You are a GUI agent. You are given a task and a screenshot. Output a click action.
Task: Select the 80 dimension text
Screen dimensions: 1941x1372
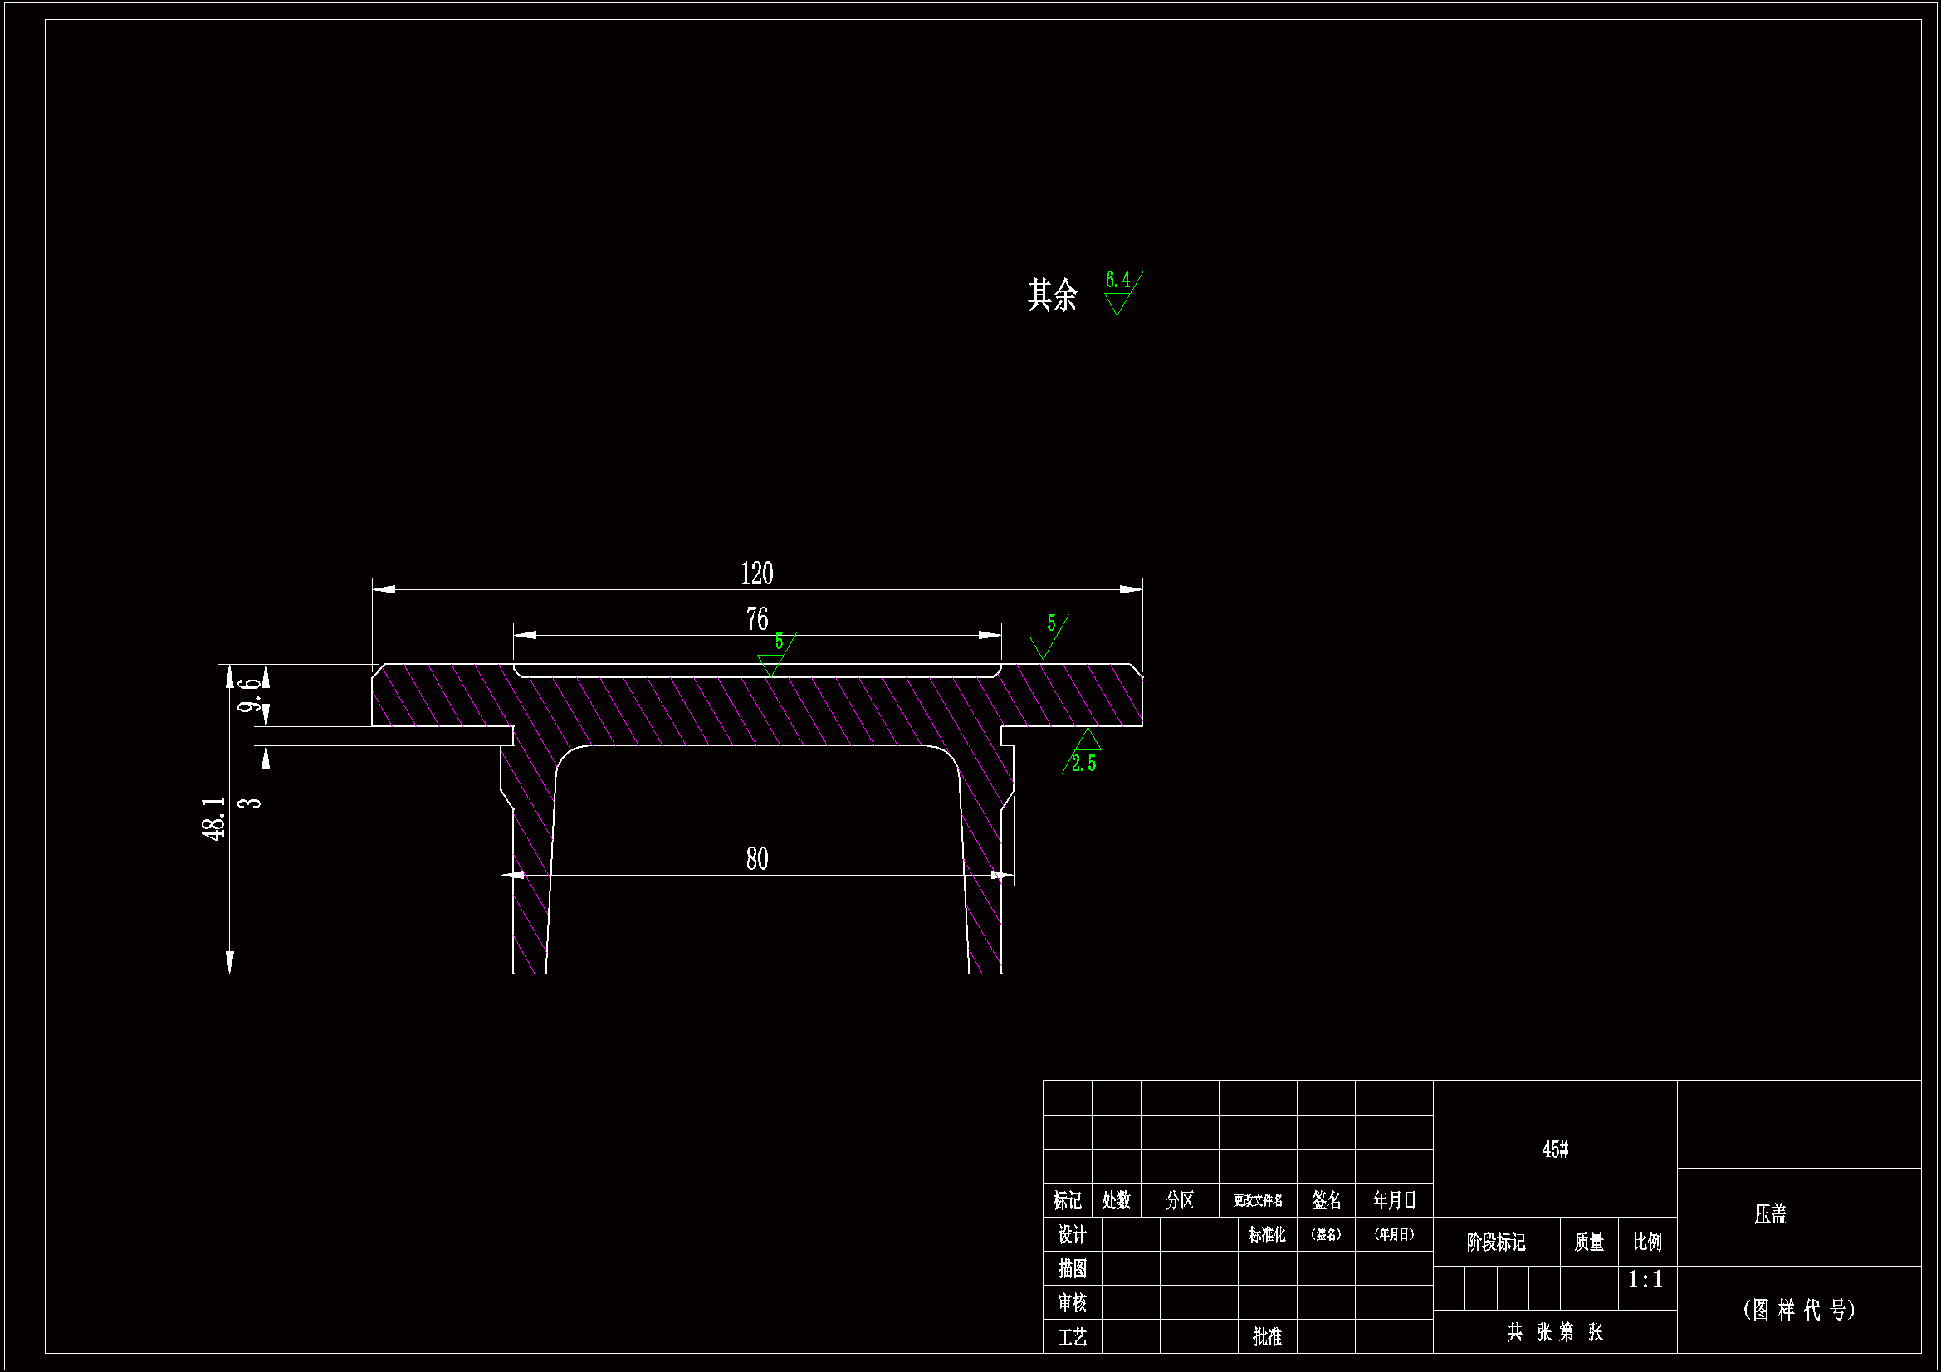(x=756, y=860)
